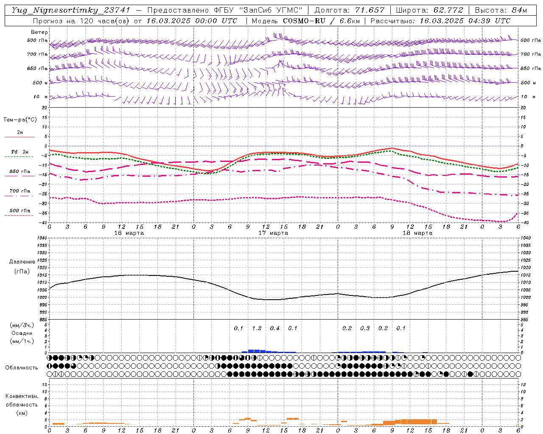Click the 16 марта date label
Viewport: 543px width, 434px height.
click(x=129, y=233)
